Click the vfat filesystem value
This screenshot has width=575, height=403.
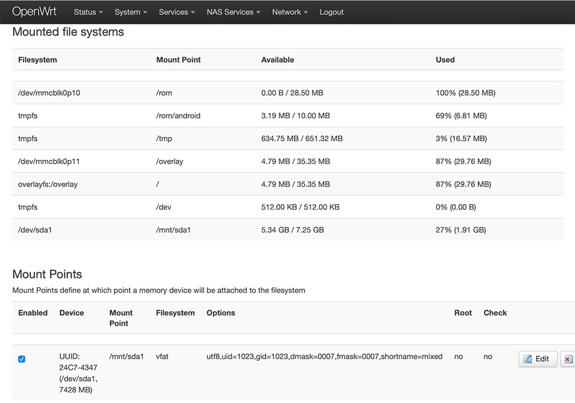point(163,356)
